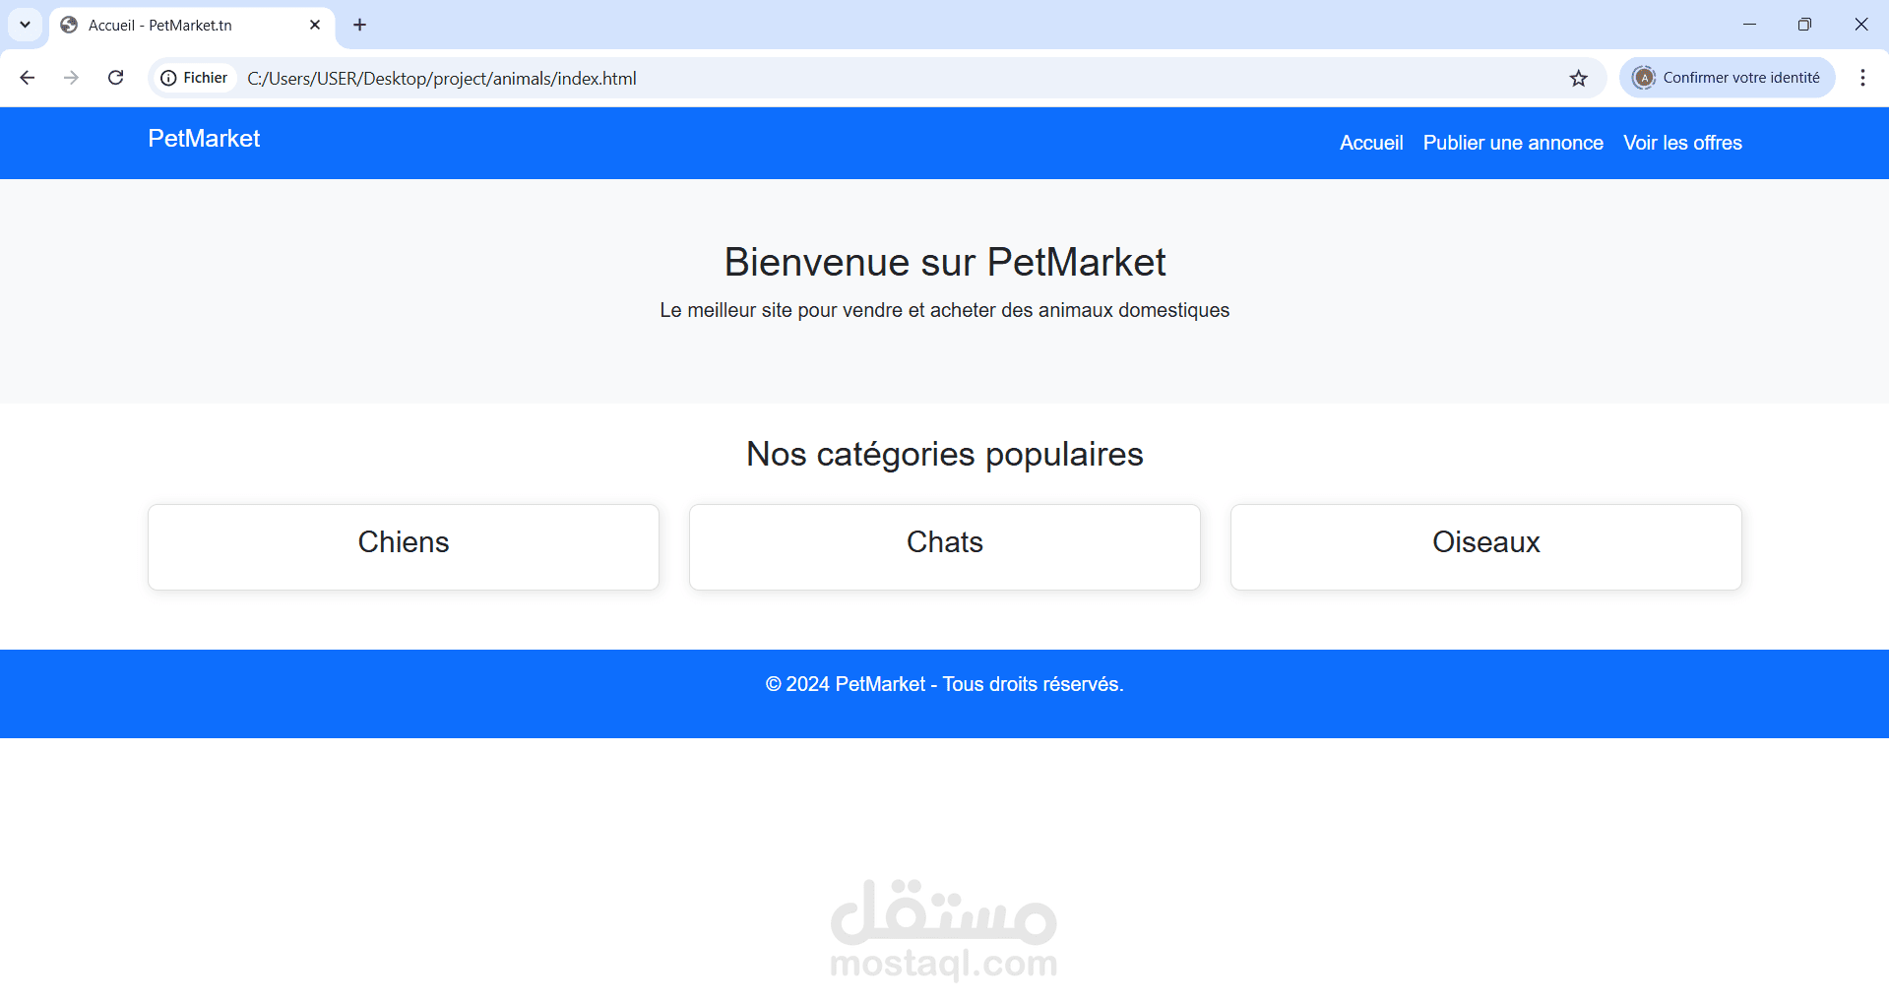Viewport: 1889px width, 1003px height.
Task: Open the Chrome three-dot menu
Action: [1861, 78]
